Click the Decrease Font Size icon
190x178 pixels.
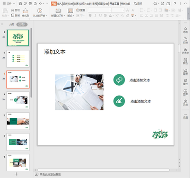[133, 10]
